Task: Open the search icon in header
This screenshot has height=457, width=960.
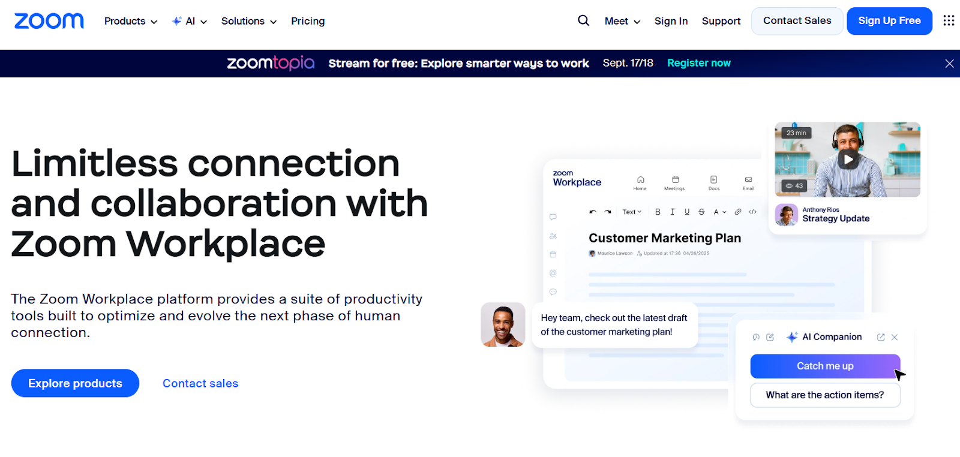Action: [583, 21]
